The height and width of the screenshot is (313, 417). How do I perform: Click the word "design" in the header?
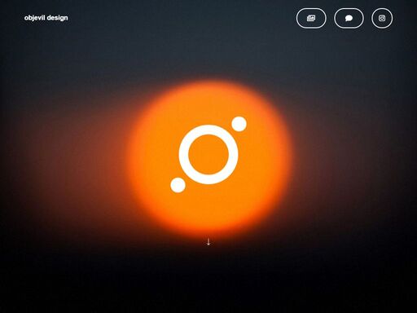(57, 18)
